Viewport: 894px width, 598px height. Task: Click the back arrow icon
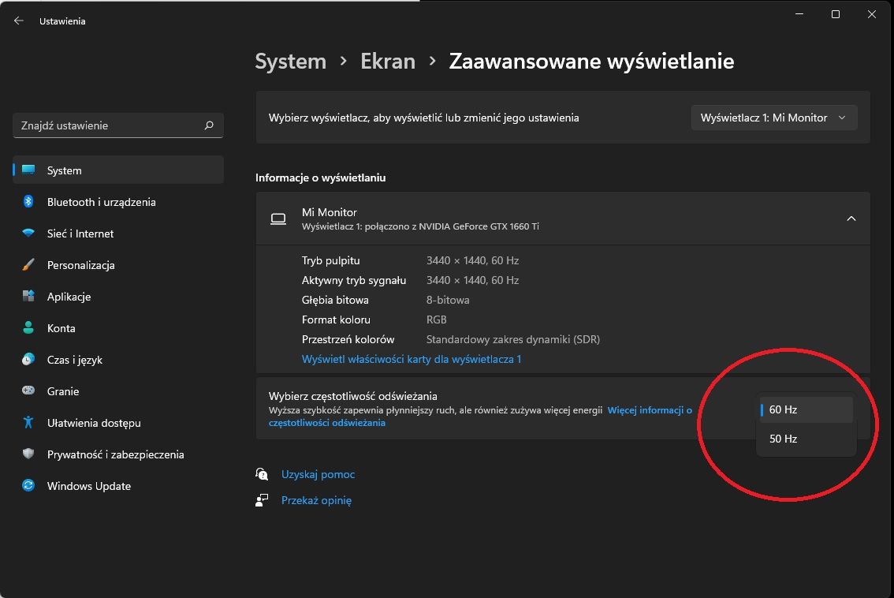coord(19,21)
